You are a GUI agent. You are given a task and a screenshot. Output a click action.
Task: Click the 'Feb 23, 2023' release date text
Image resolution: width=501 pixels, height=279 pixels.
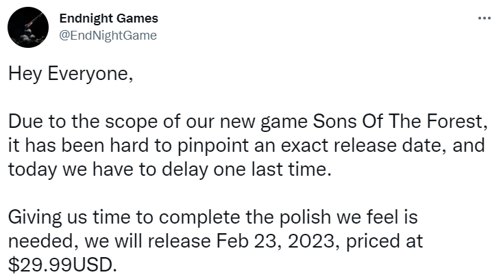pos(275,241)
